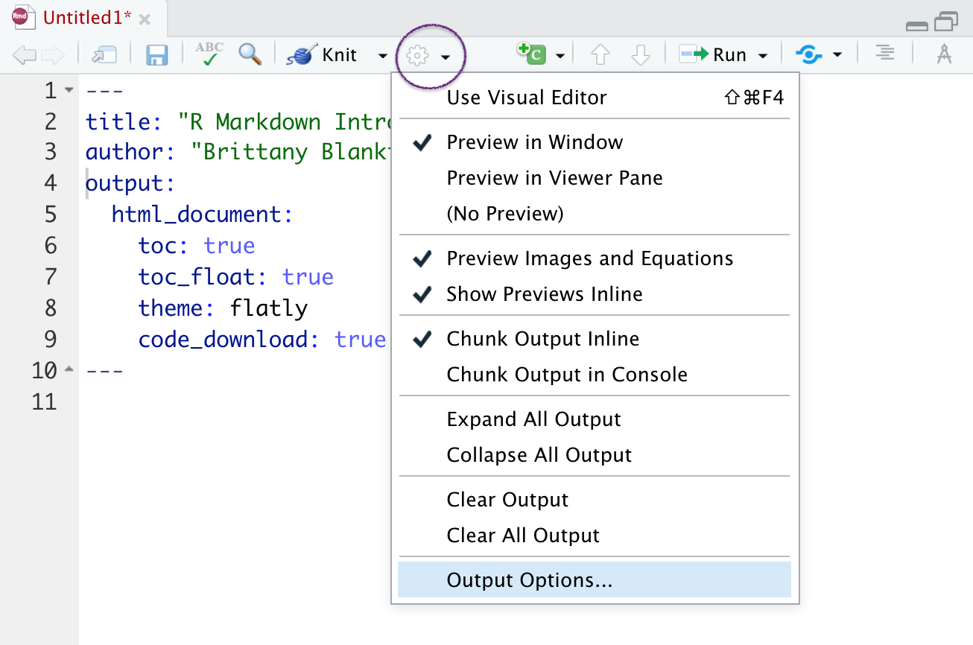
Task: Collapse the YAML header fold at line 1
Action: (69, 91)
